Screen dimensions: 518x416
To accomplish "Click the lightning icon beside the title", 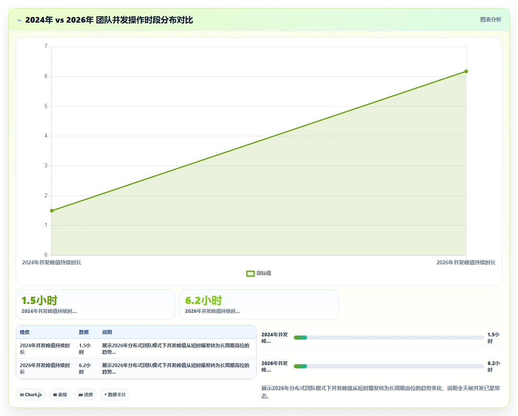I will (19, 20).
